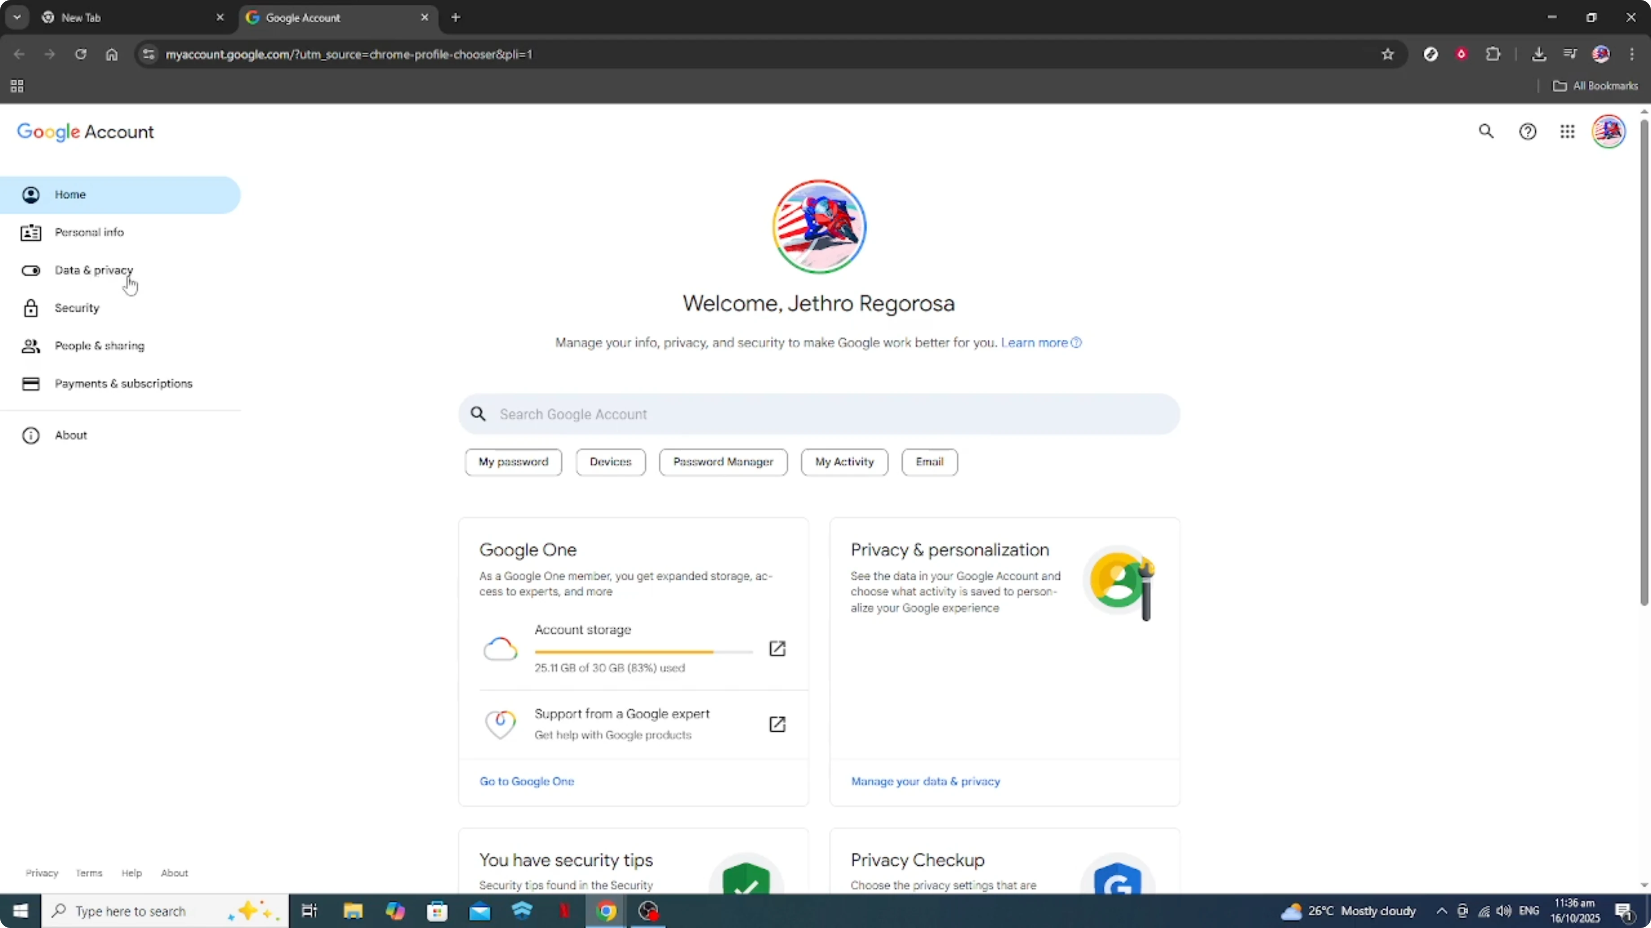
Task: Open Task View on the taskbar
Action: pyautogui.click(x=310, y=911)
